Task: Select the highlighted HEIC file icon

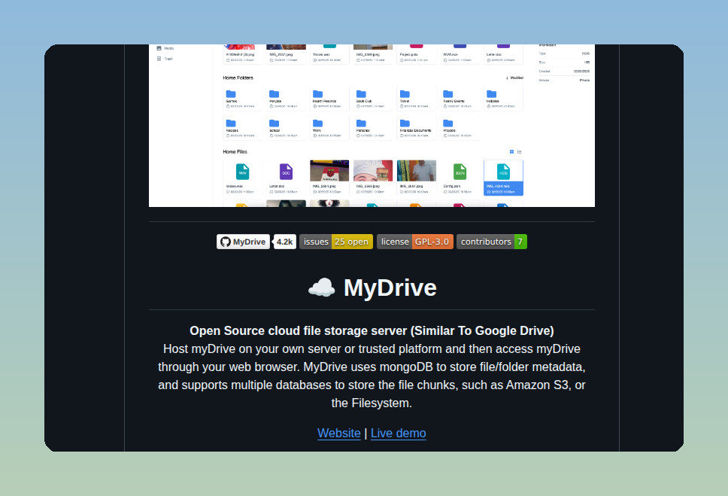Action: pos(503,172)
